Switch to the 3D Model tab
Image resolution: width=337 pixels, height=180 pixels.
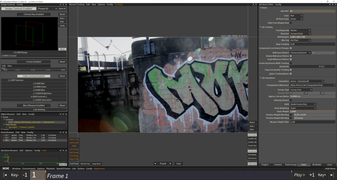(316, 165)
